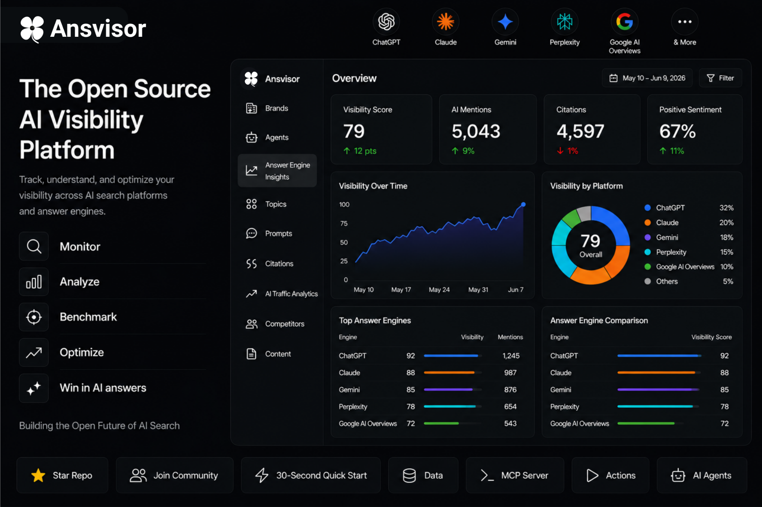
Task: Click the Analyze bar chart icon
Action: [x=34, y=282]
